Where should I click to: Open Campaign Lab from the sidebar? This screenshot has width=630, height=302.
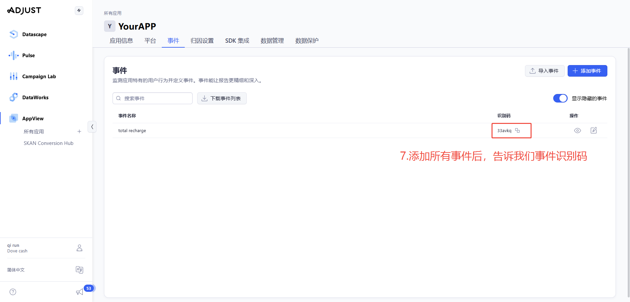(x=39, y=77)
